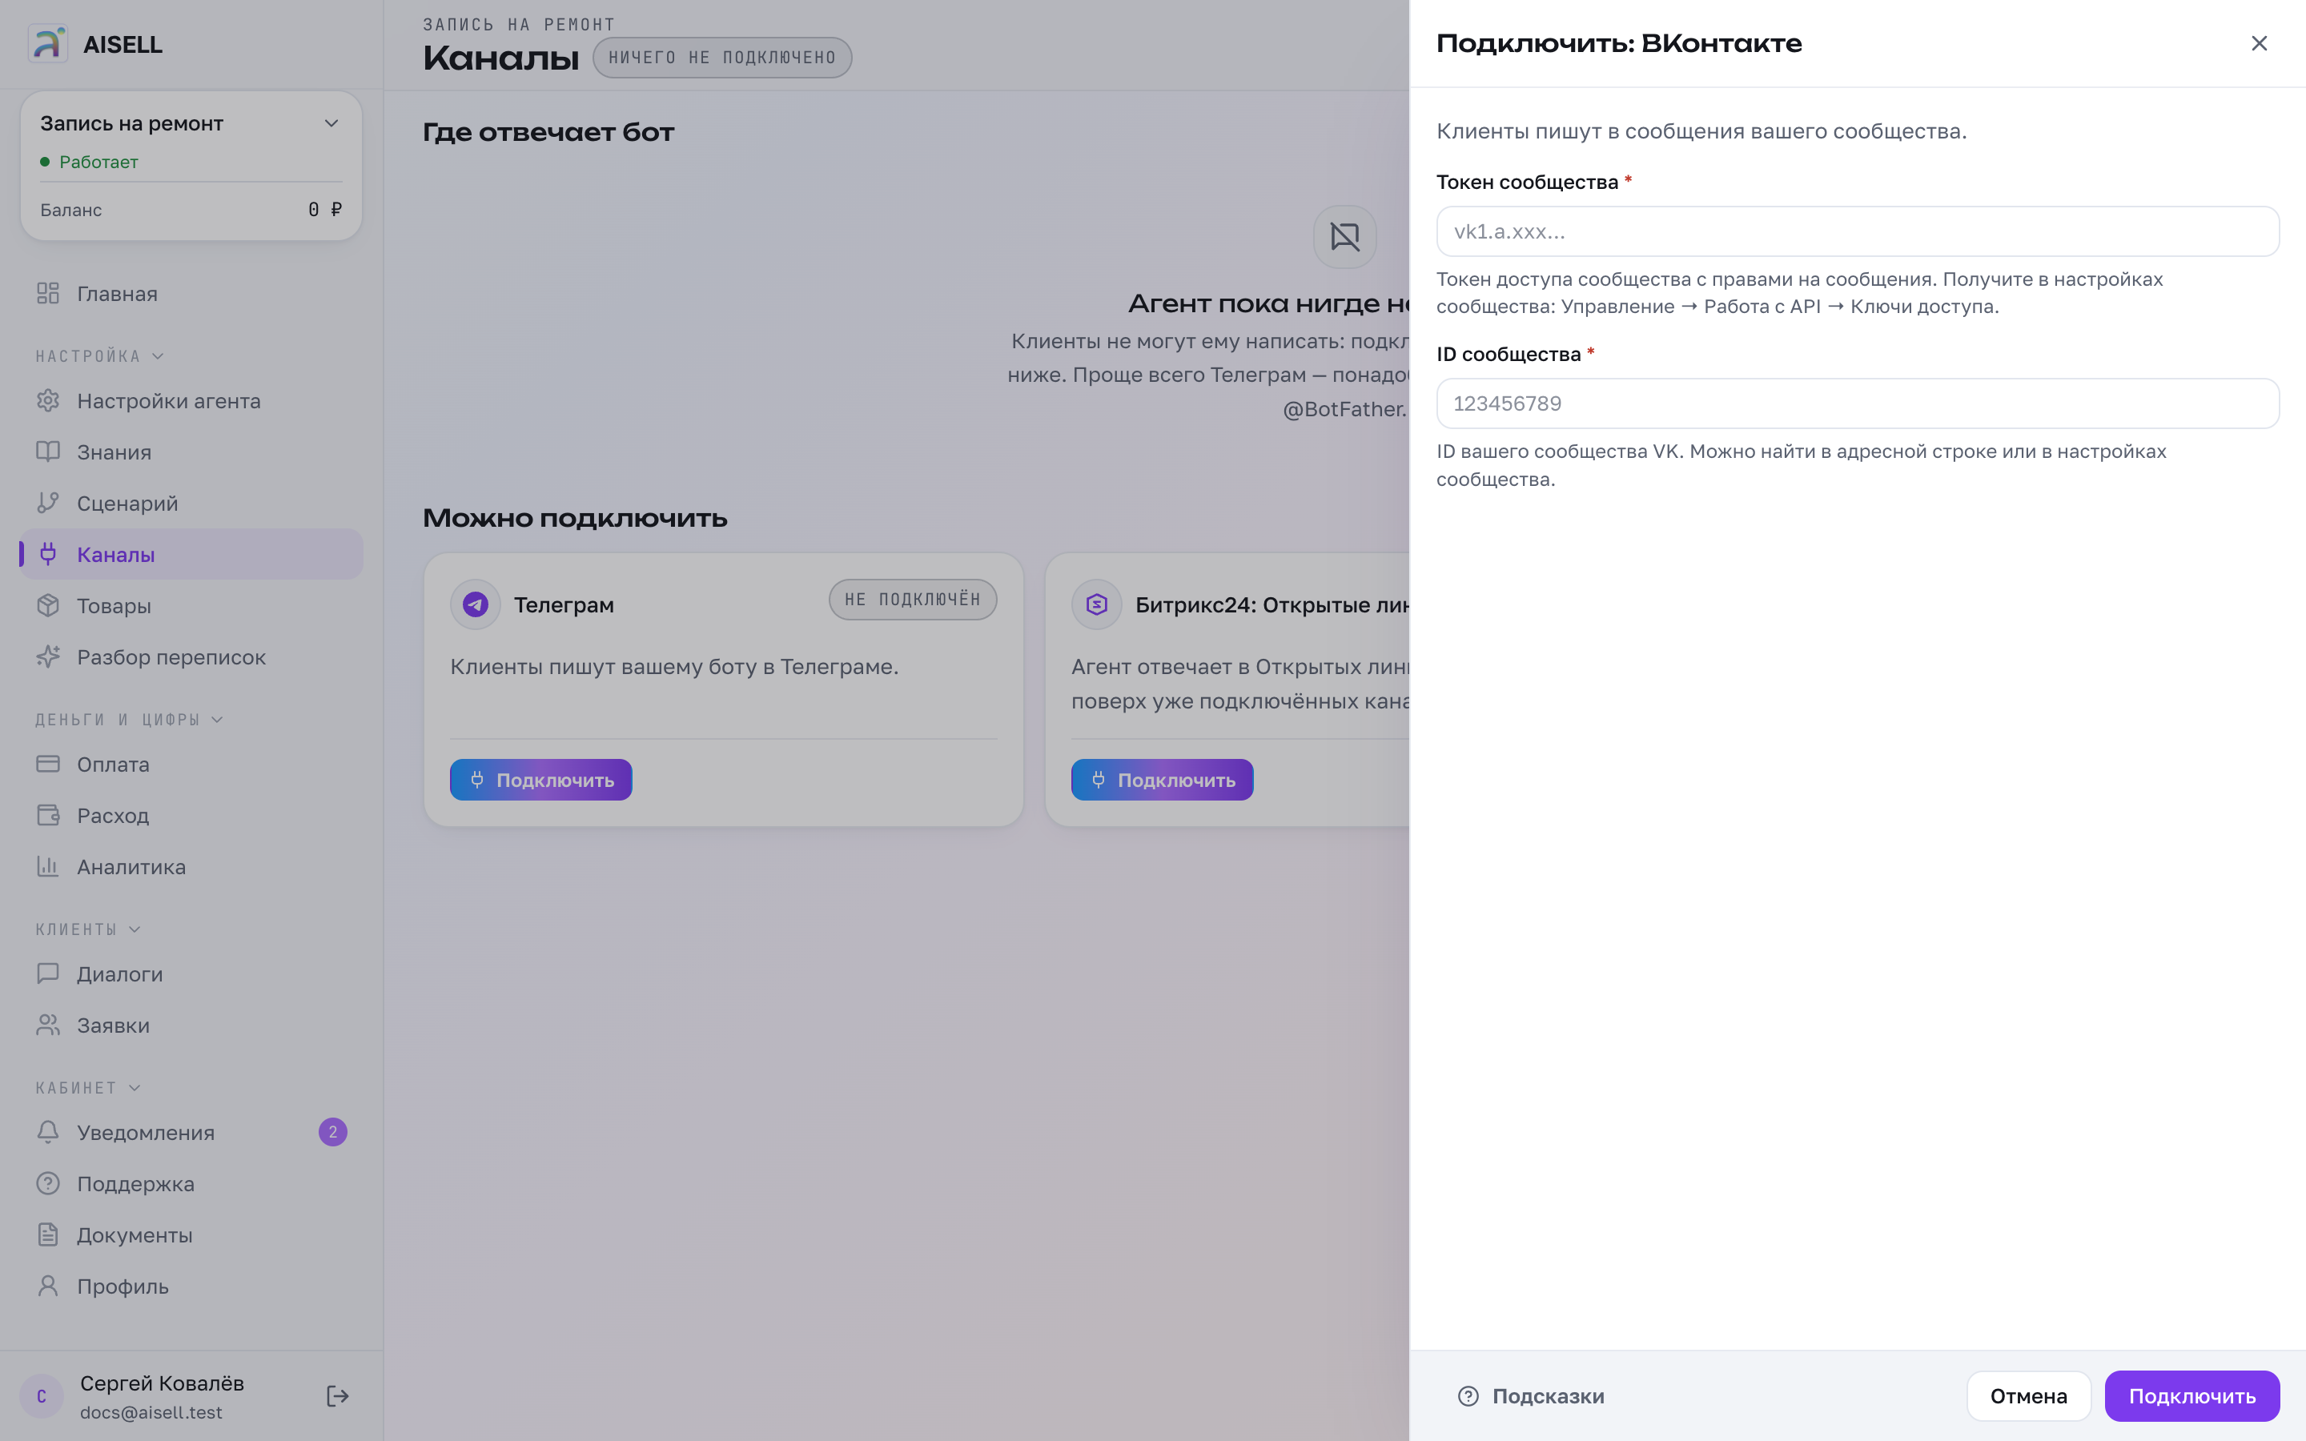Open Настройки агента page
The width and height of the screenshot is (2306, 1441).
tap(191, 401)
